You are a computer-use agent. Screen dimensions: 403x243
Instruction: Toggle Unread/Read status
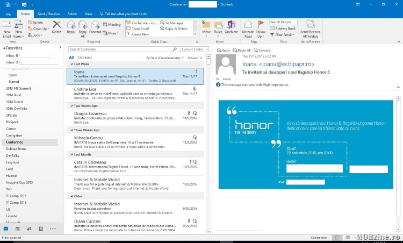(x=248, y=29)
